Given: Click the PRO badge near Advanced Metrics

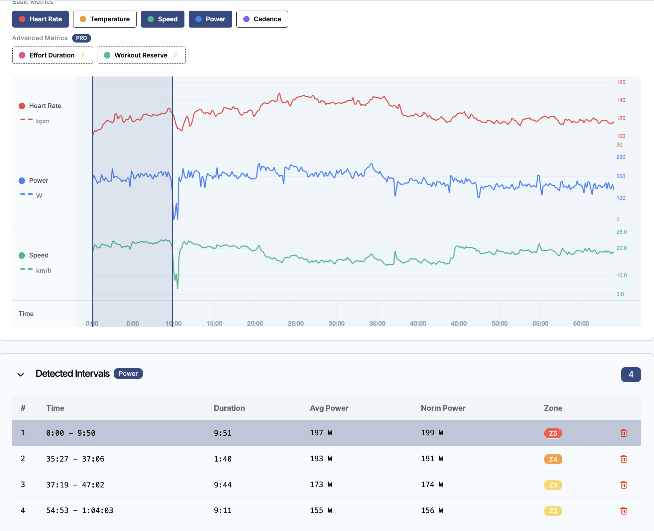Looking at the screenshot, I should (x=81, y=38).
